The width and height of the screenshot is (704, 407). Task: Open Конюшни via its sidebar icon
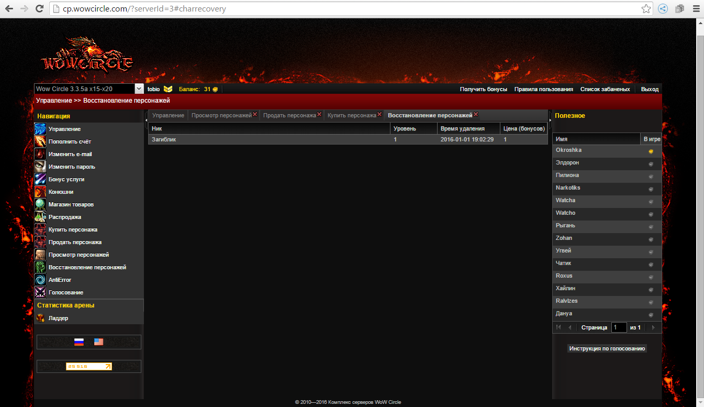coord(40,192)
